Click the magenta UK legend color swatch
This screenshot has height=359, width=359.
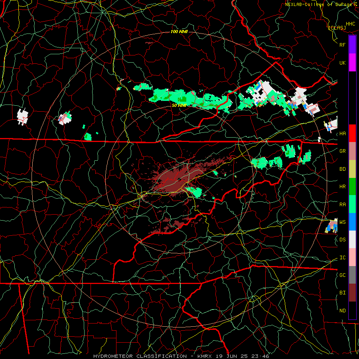[x=352, y=63]
